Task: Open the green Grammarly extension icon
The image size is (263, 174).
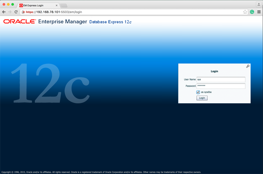Action: 252,12
